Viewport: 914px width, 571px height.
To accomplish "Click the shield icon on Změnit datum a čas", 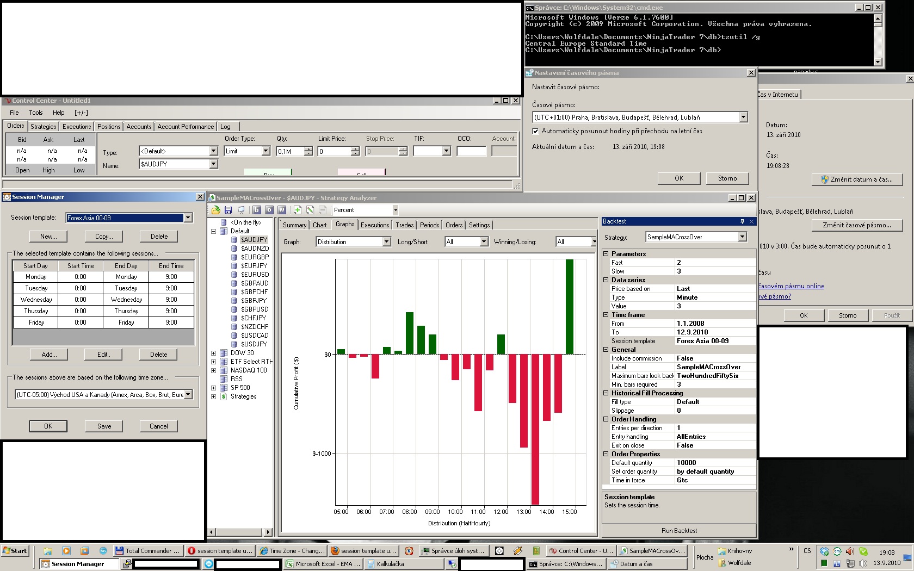I will [x=824, y=179].
